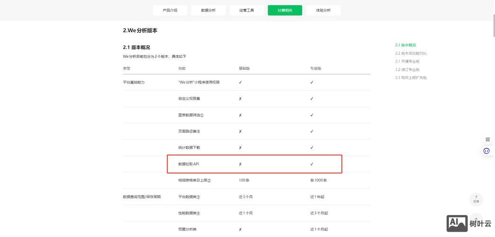Open the 3.1 开通专业版 anchor link

click(x=407, y=61)
